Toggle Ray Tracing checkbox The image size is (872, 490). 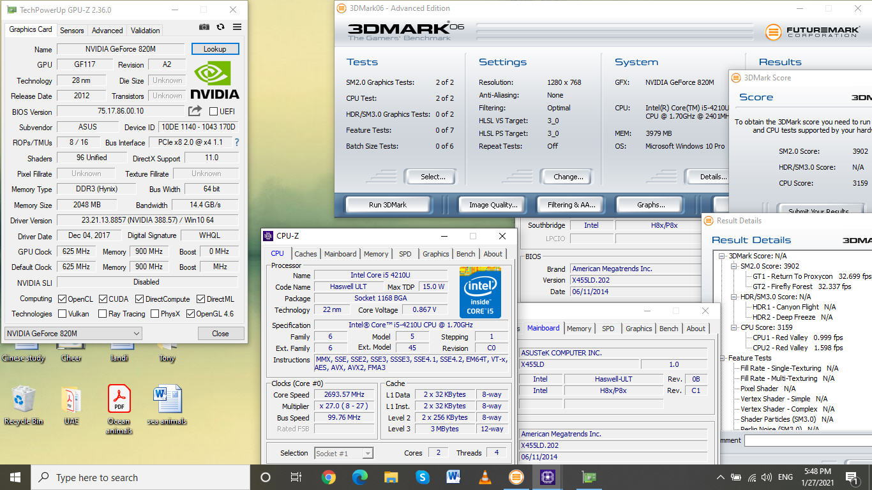[x=102, y=314]
